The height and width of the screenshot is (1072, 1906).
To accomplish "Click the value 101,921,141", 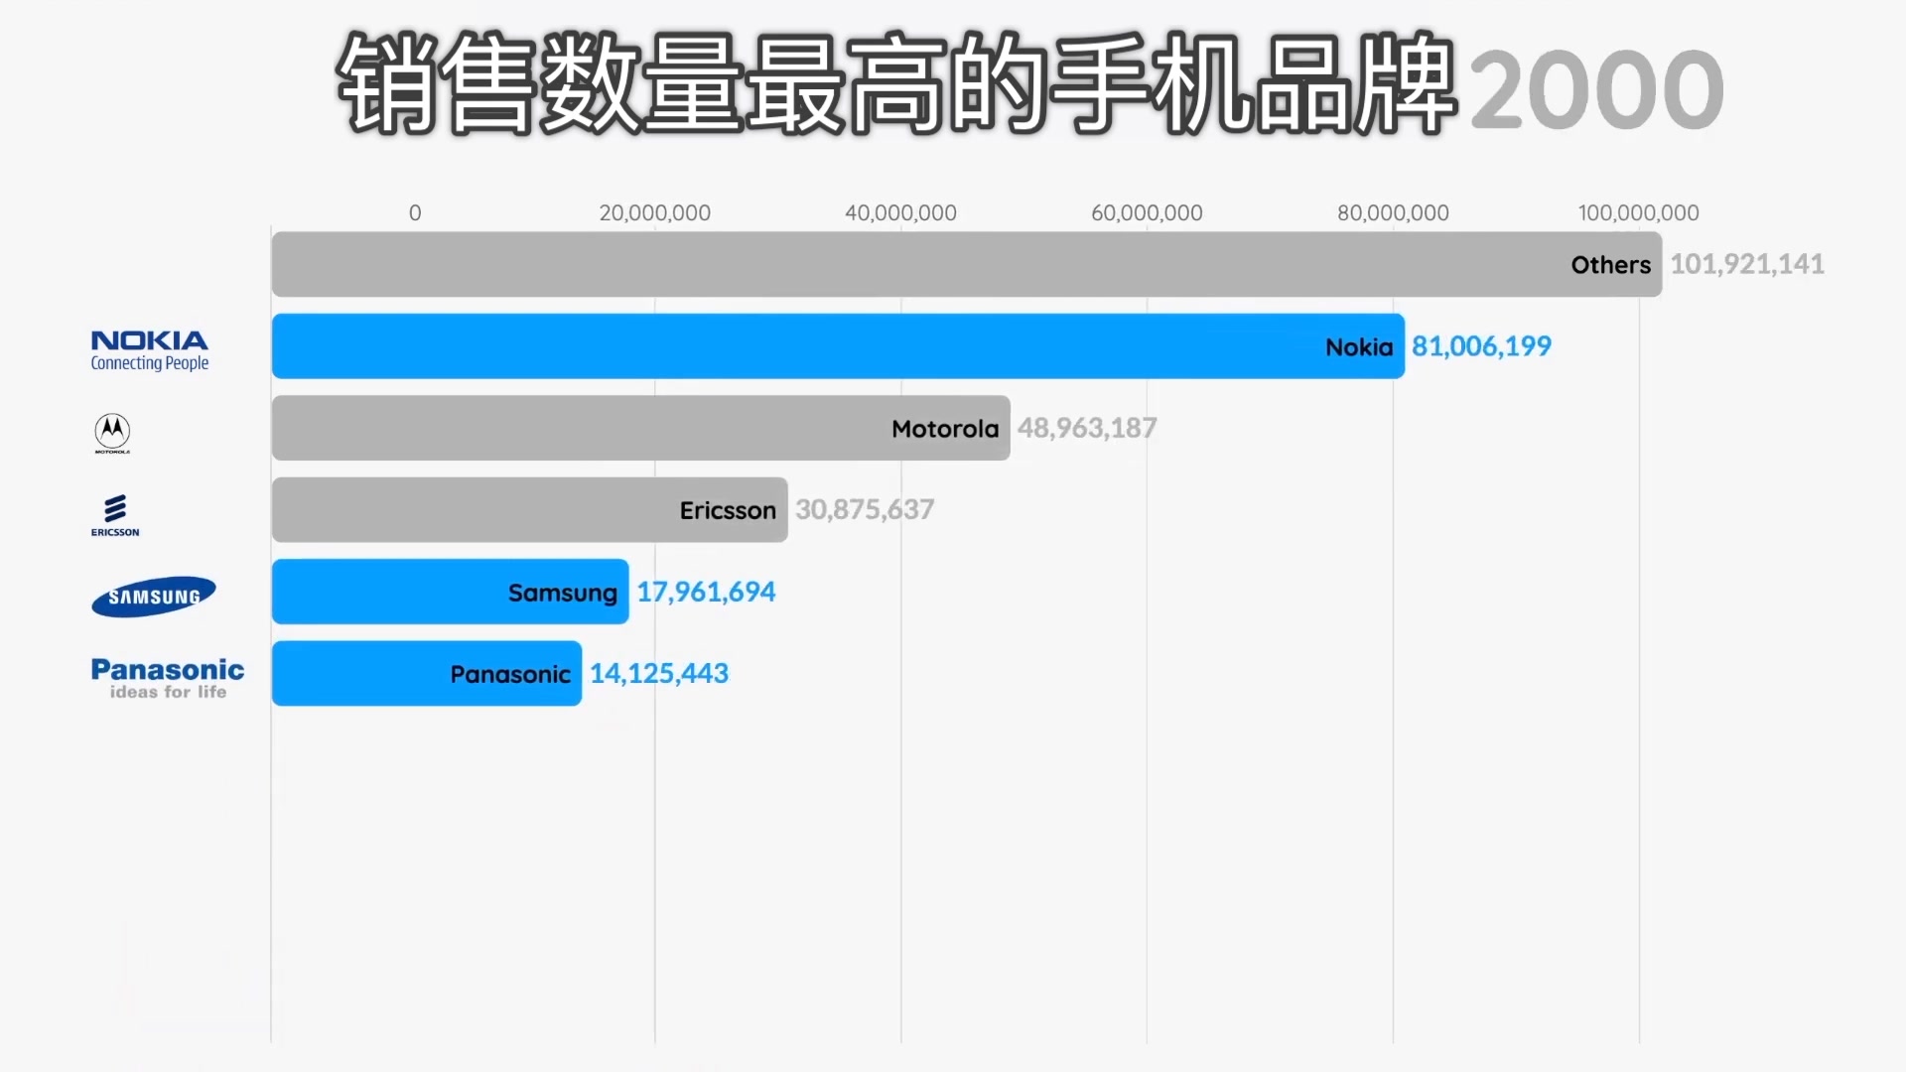I will [1747, 264].
